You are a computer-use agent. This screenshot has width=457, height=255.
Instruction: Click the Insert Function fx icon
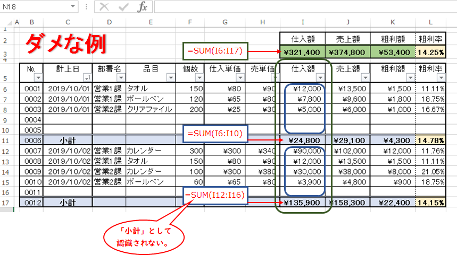[142, 7]
